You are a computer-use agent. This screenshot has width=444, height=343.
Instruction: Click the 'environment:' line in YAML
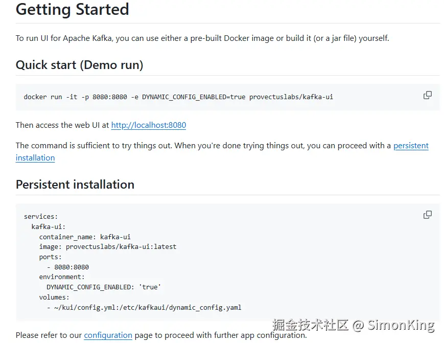tap(62, 277)
